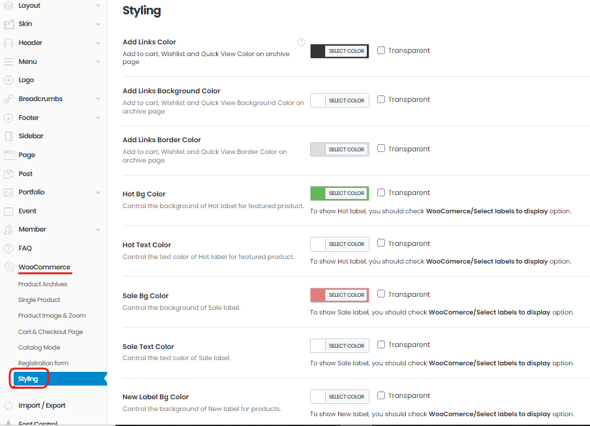Click the green Hot Bg Color swatch

click(x=318, y=193)
